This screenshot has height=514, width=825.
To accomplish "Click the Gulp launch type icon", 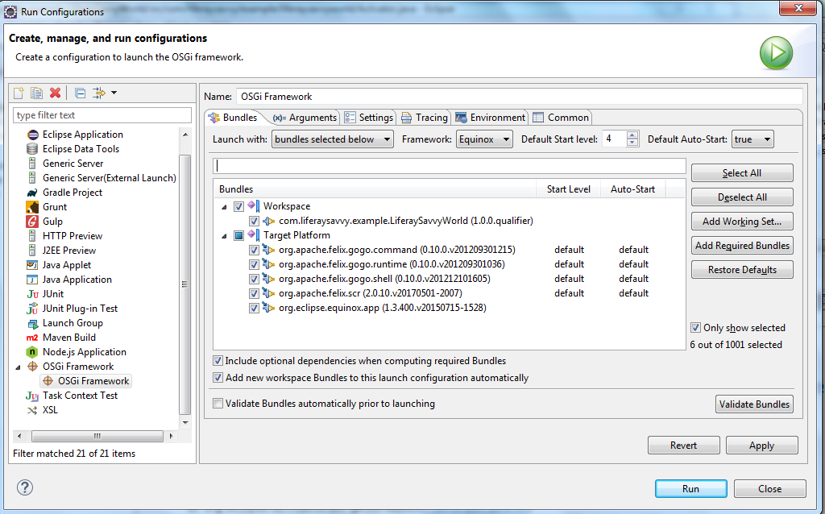I will click(32, 222).
